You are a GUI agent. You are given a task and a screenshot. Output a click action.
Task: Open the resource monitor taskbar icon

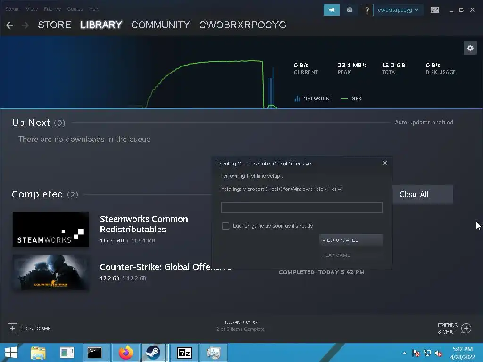click(214, 353)
